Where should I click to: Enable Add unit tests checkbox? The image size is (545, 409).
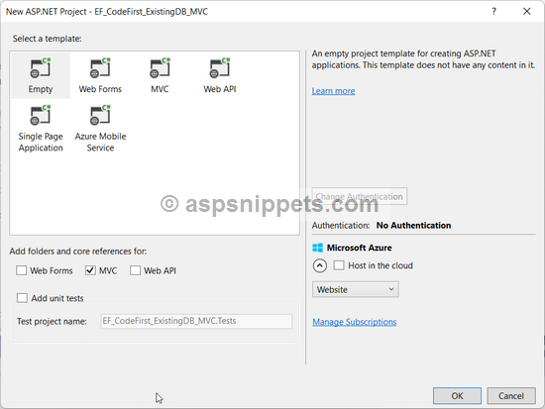coord(22,298)
